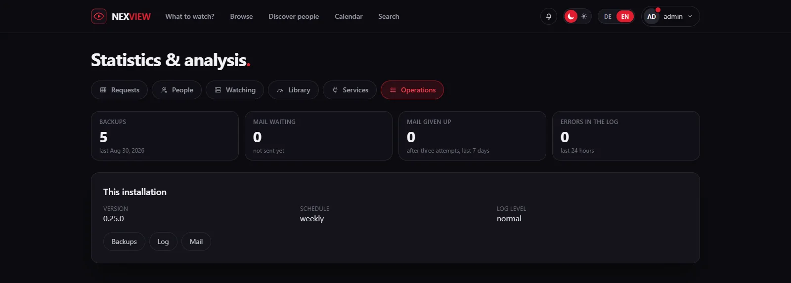Screen dimensions: 791x283
Task: Open Discover people page
Action: click(294, 16)
